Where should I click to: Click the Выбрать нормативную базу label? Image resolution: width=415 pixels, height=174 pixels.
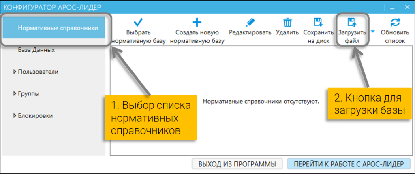[x=139, y=37]
